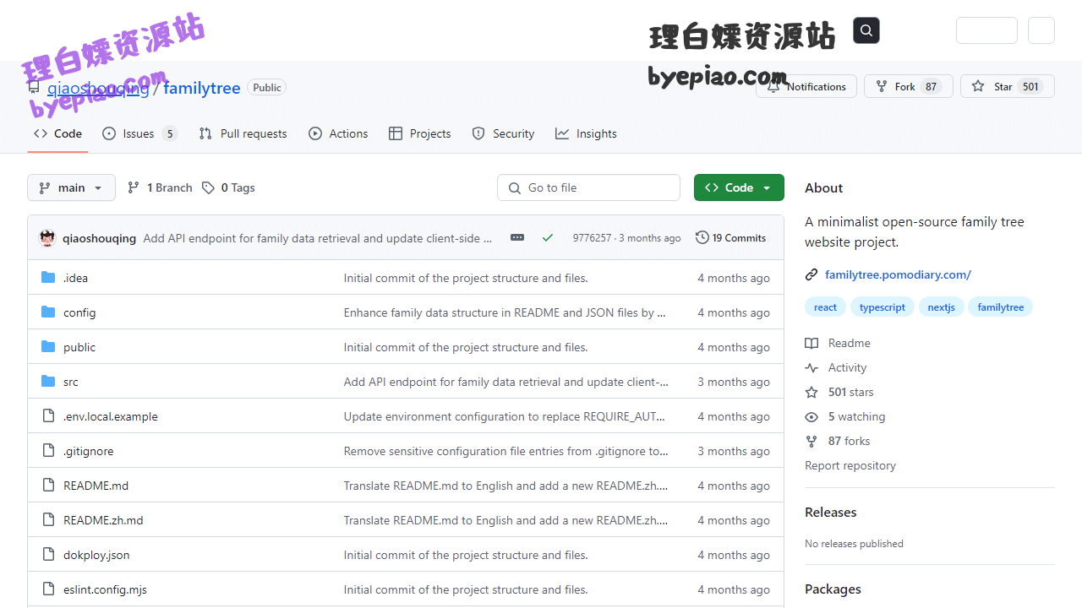Open latest commit message about API endpoint
Image resolution: width=1082 pixels, height=608 pixels.
click(x=318, y=238)
